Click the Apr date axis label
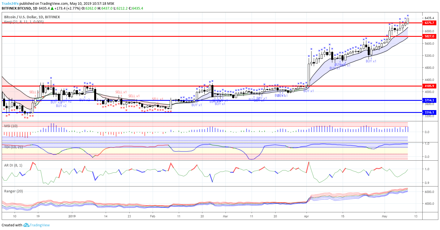The image size is (440, 230). [x=306, y=216]
